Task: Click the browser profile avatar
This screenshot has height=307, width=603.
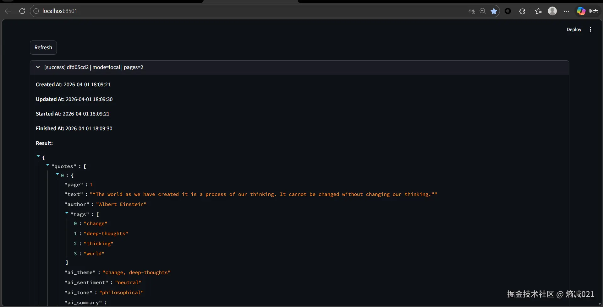Action: click(x=553, y=11)
